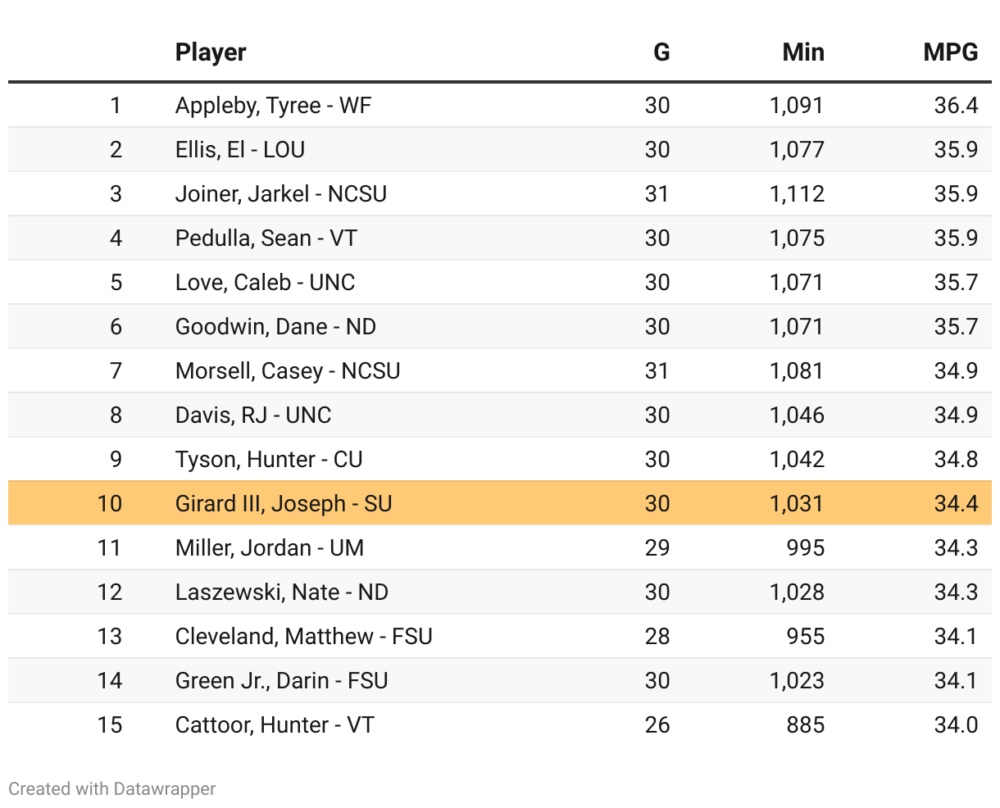
Task: Select Davis, RJ - UNC name
Action: coord(253,415)
